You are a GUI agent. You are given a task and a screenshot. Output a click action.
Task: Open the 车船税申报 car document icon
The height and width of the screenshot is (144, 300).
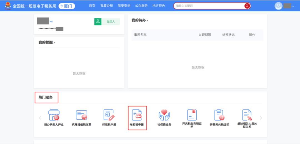tap(137, 115)
